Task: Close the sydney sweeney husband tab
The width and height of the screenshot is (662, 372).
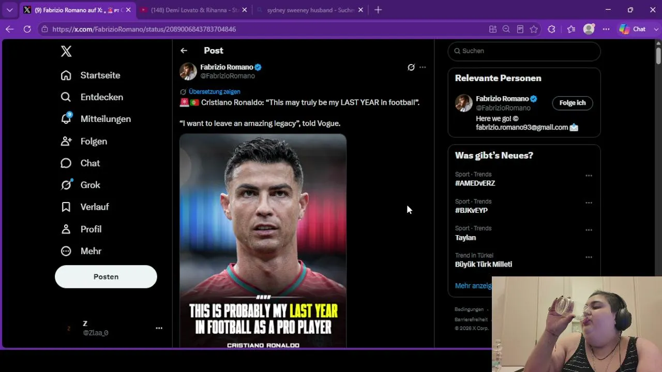Action: point(361,10)
